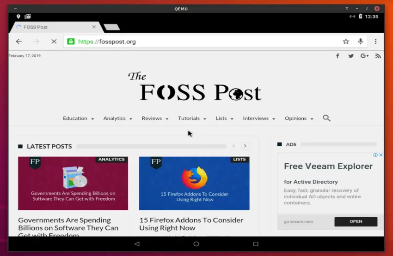Click the 12:35 clock in status bar
The image size is (393, 256).
click(x=371, y=17)
